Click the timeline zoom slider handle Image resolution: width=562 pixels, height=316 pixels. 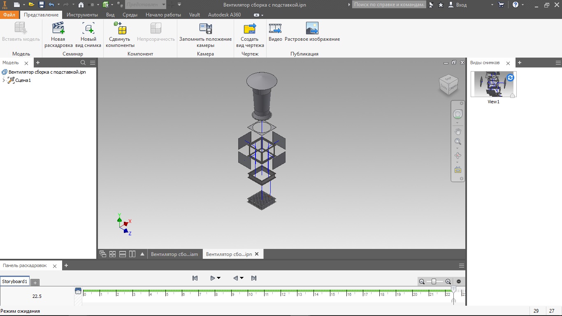click(x=434, y=281)
